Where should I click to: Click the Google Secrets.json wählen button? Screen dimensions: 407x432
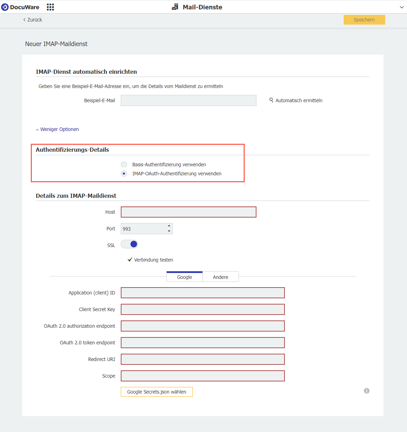point(156,392)
